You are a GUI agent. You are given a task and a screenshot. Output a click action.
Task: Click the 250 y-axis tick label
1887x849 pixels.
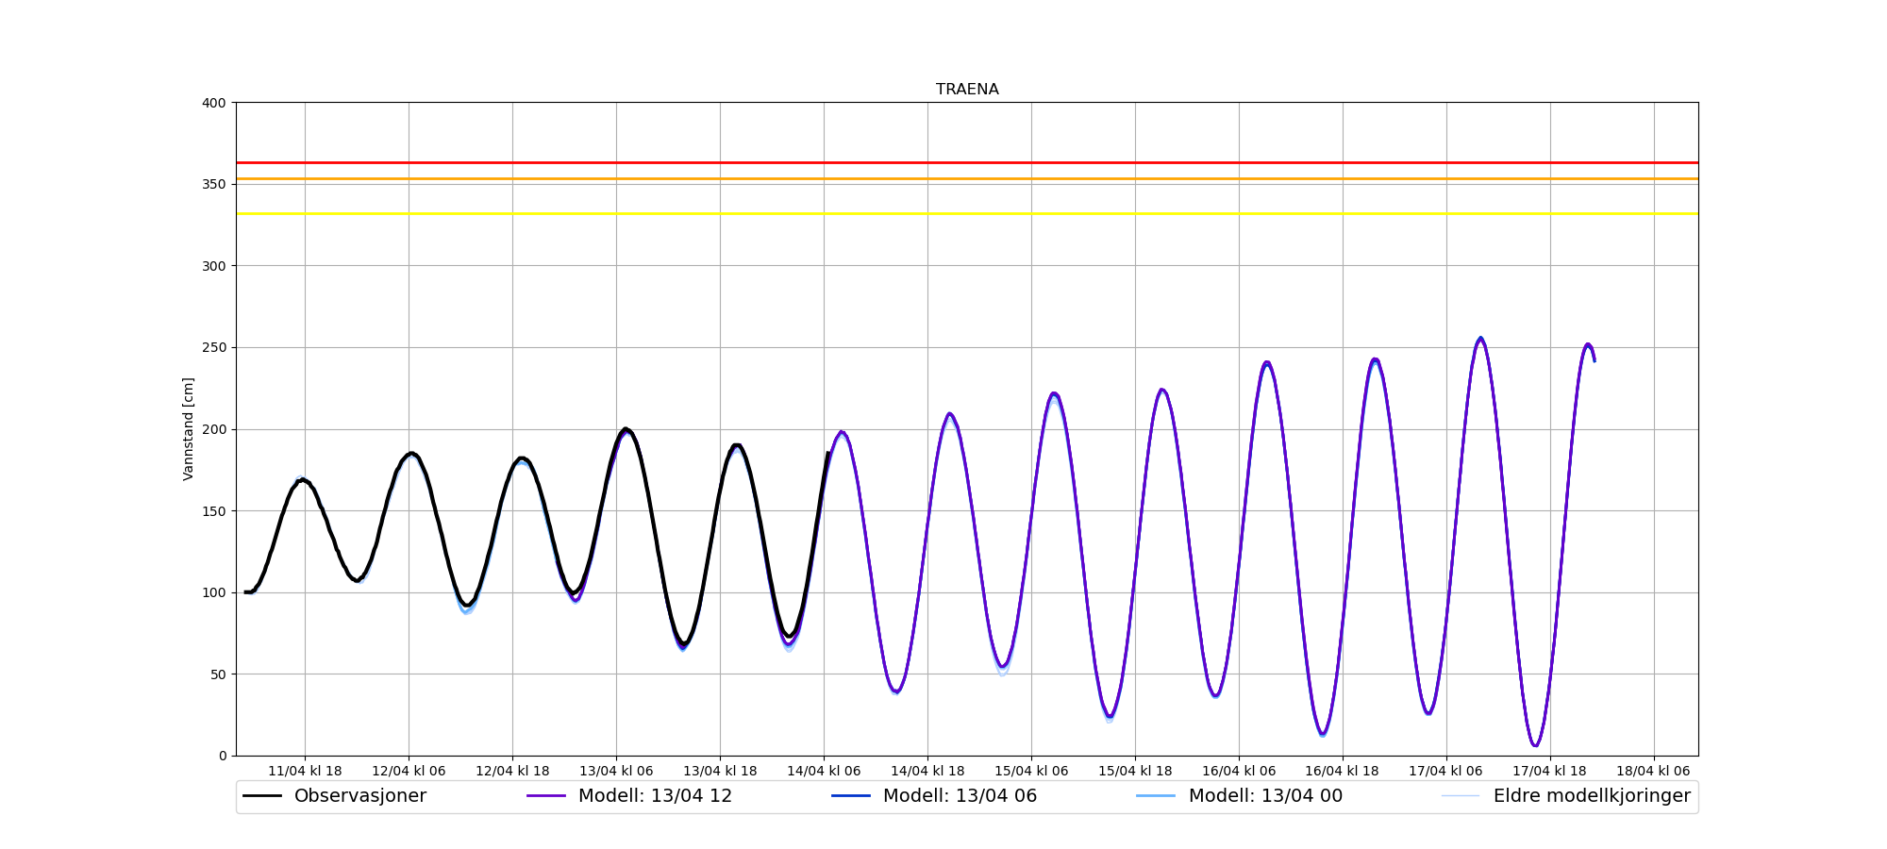[x=214, y=348]
